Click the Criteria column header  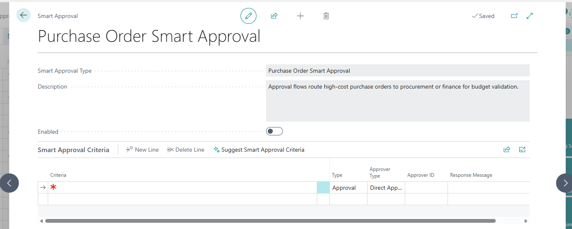point(58,175)
